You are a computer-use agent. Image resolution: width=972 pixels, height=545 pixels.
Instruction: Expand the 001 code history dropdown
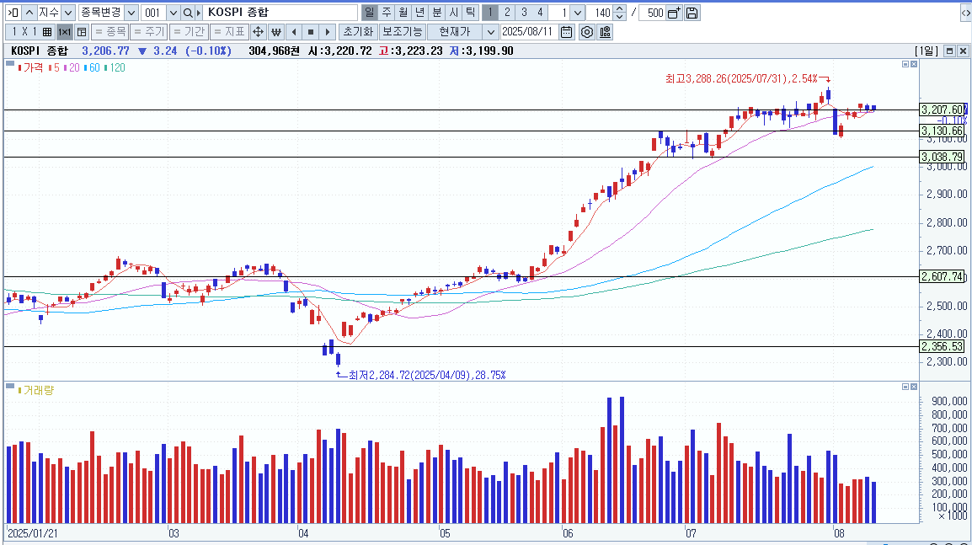coord(173,13)
